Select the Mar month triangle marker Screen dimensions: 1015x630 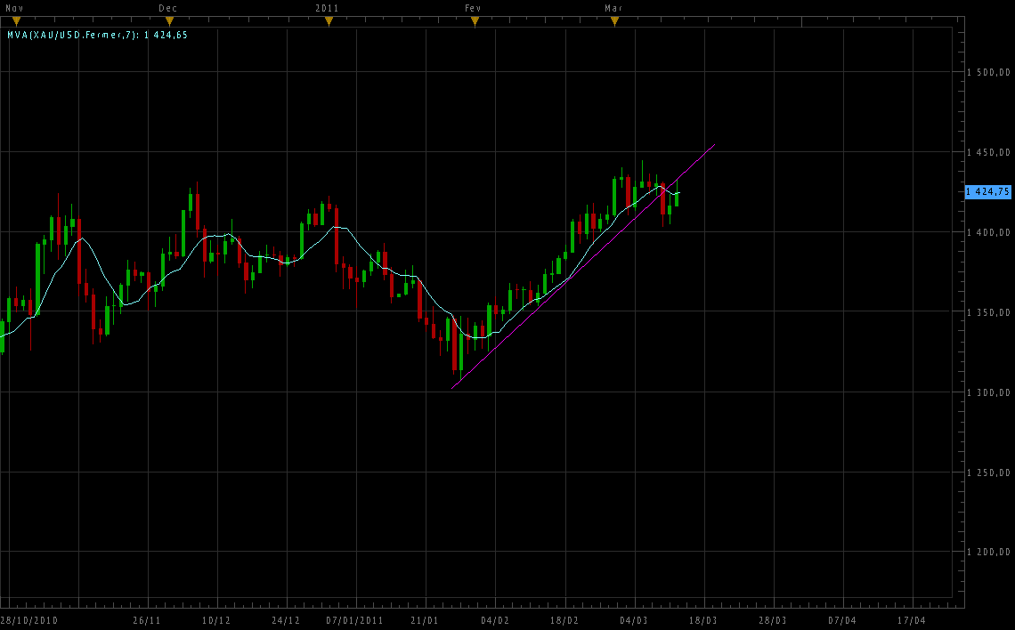point(614,21)
